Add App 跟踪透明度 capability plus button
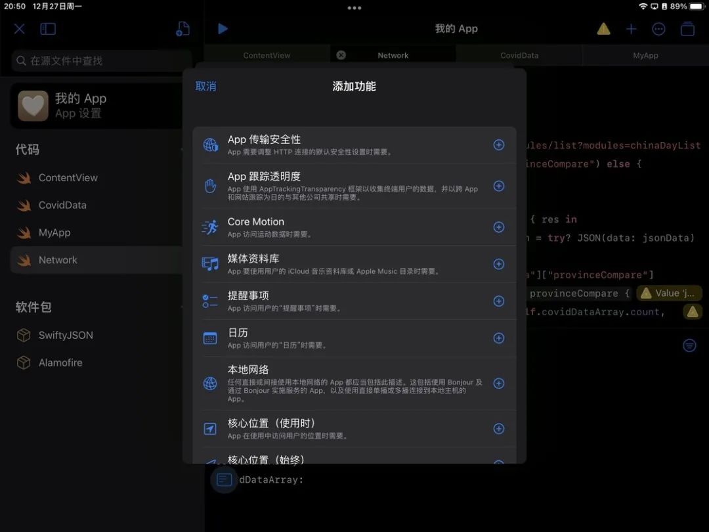The image size is (709, 532). pyautogui.click(x=499, y=186)
